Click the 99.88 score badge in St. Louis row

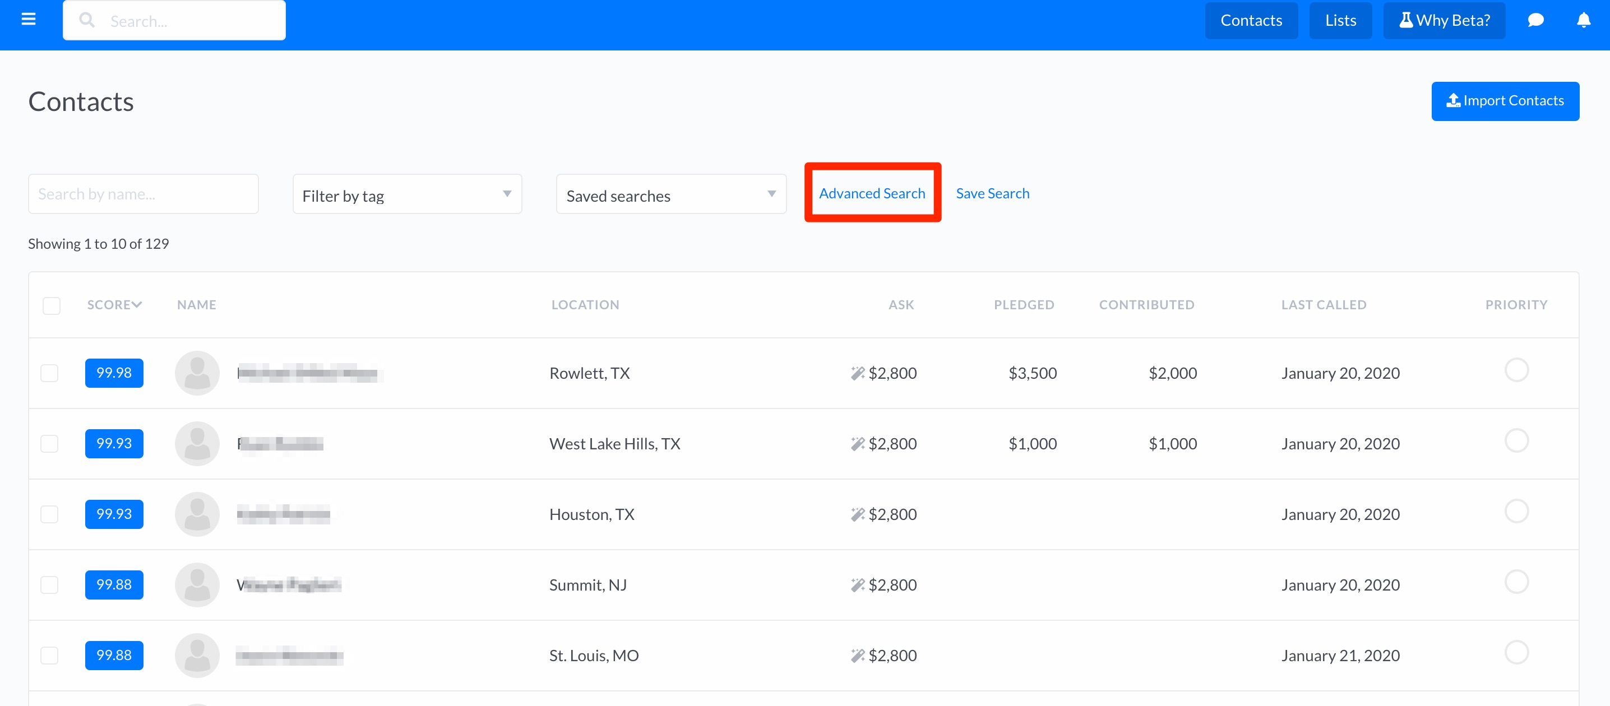click(114, 656)
